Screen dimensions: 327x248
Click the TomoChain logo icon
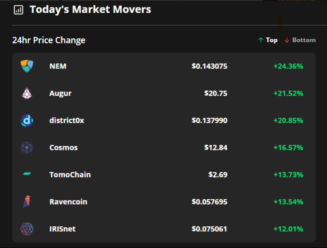coord(27,175)
